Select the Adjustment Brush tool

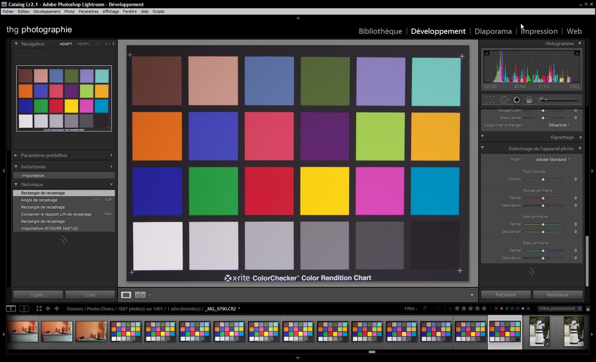(x=559, y=100)
